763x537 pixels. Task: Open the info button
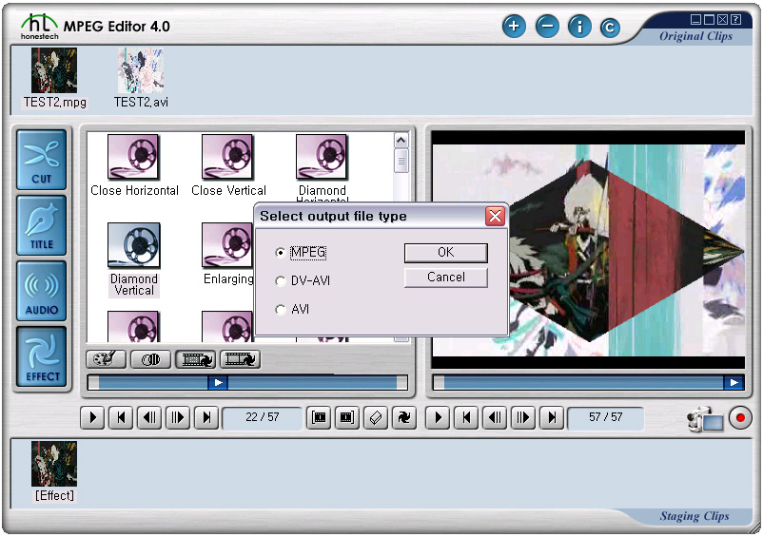pos(579,26)
